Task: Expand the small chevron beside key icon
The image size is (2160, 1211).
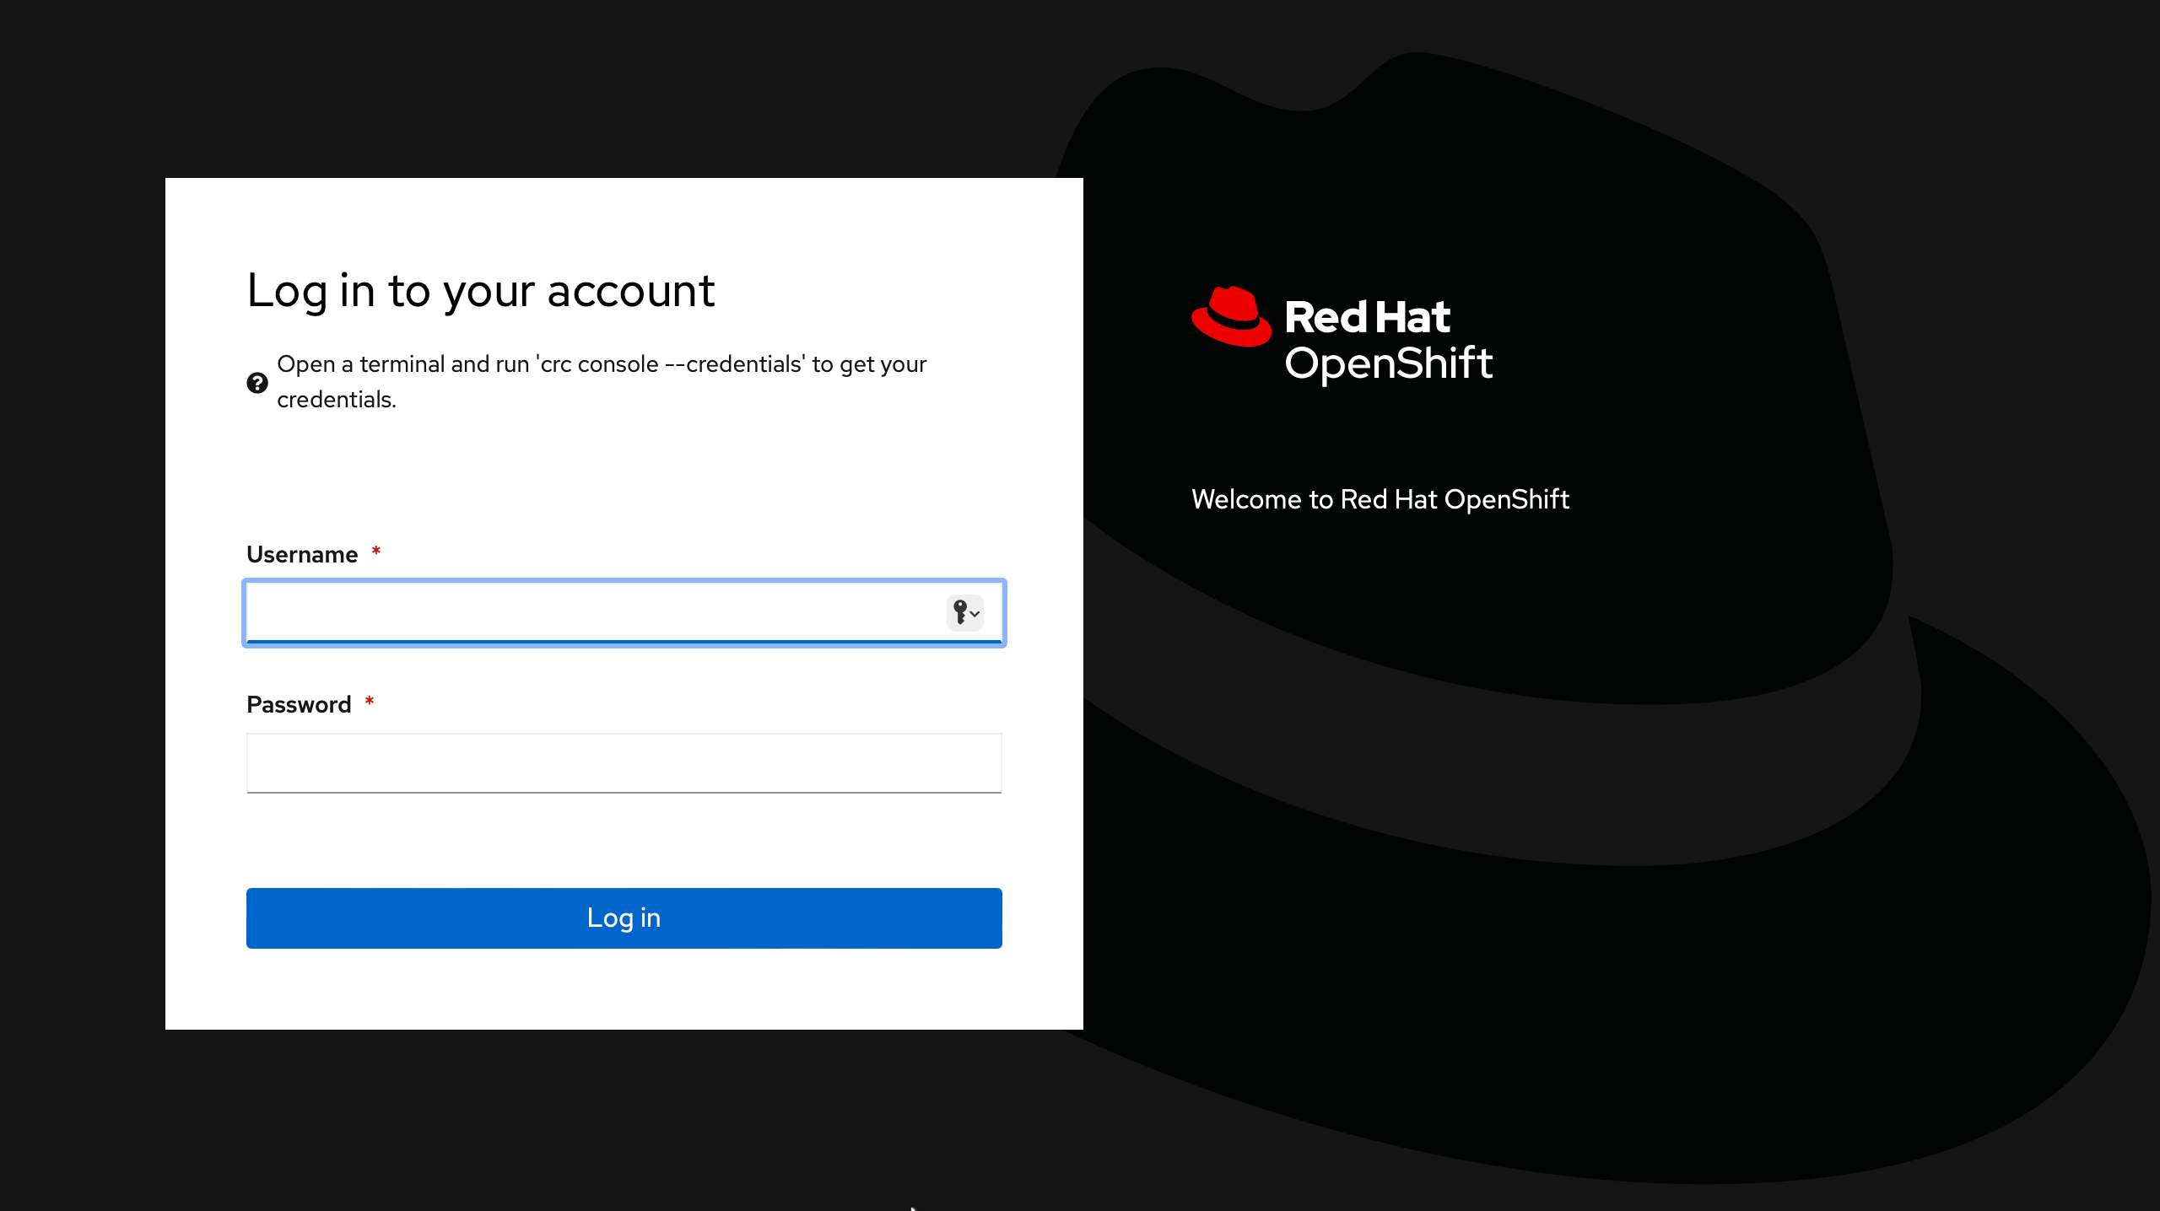Action: tap(975, 614)
